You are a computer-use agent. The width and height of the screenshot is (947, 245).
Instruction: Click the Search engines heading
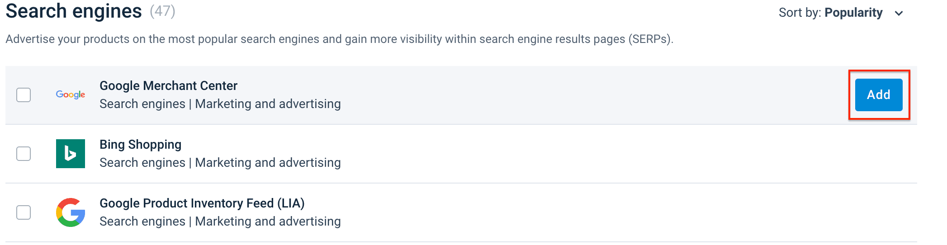(x=74, y=11)
